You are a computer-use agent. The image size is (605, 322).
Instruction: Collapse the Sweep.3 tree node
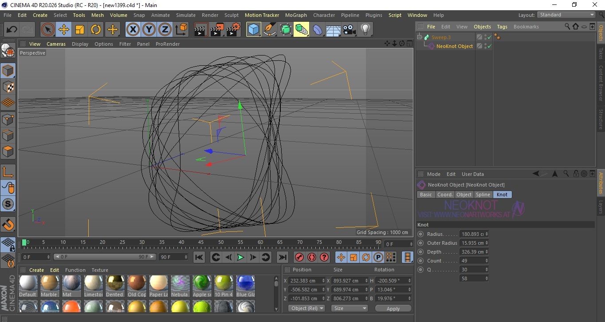(x=420, y=37)
